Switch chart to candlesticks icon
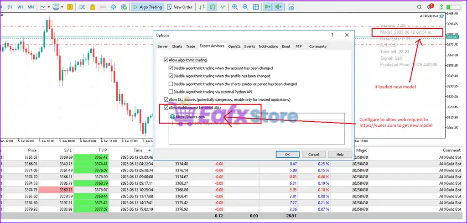The width and height of the screenshot is (467, 223). click(x=212, y=7)
